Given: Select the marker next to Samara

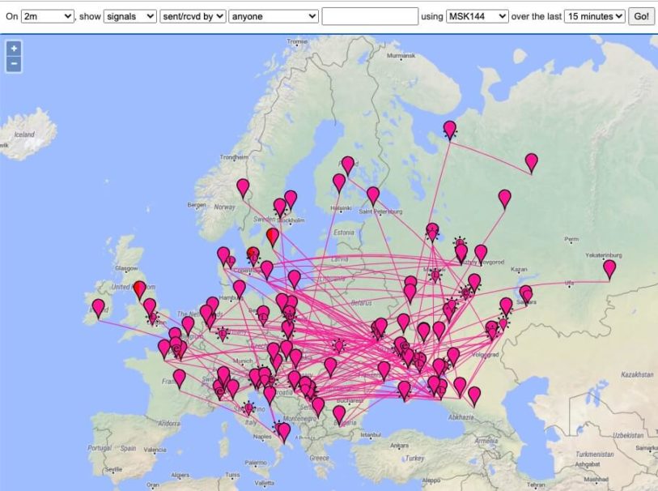Looking at the screenshot, I should click(526, 292).
